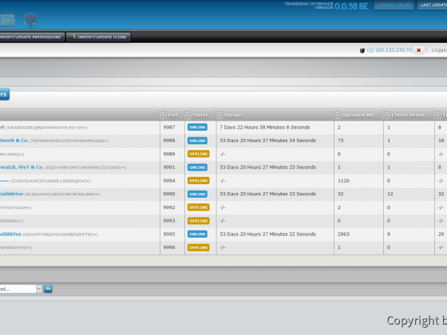Screen dimensions: 447x335
Task: Open the folder icon in the header
Action: pos(7,20)
